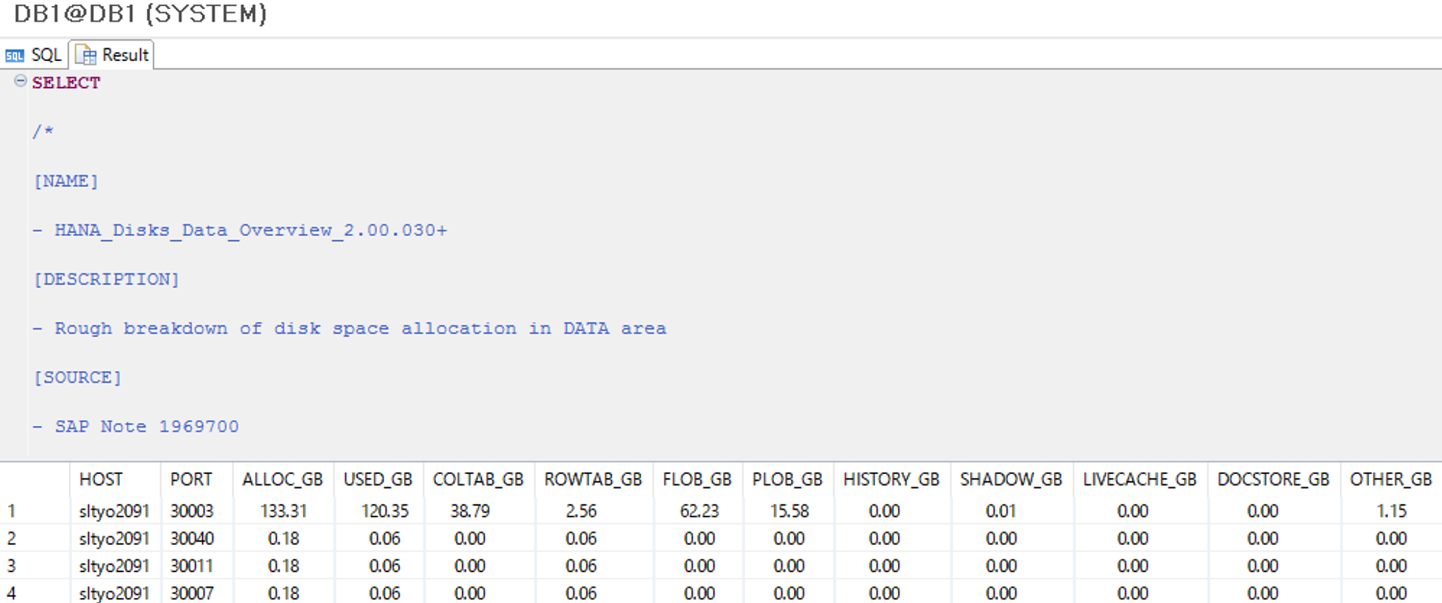The height and width of the screenshot is (603, 1442).
Task: Select result row number 1
Action: coord(12,511)
